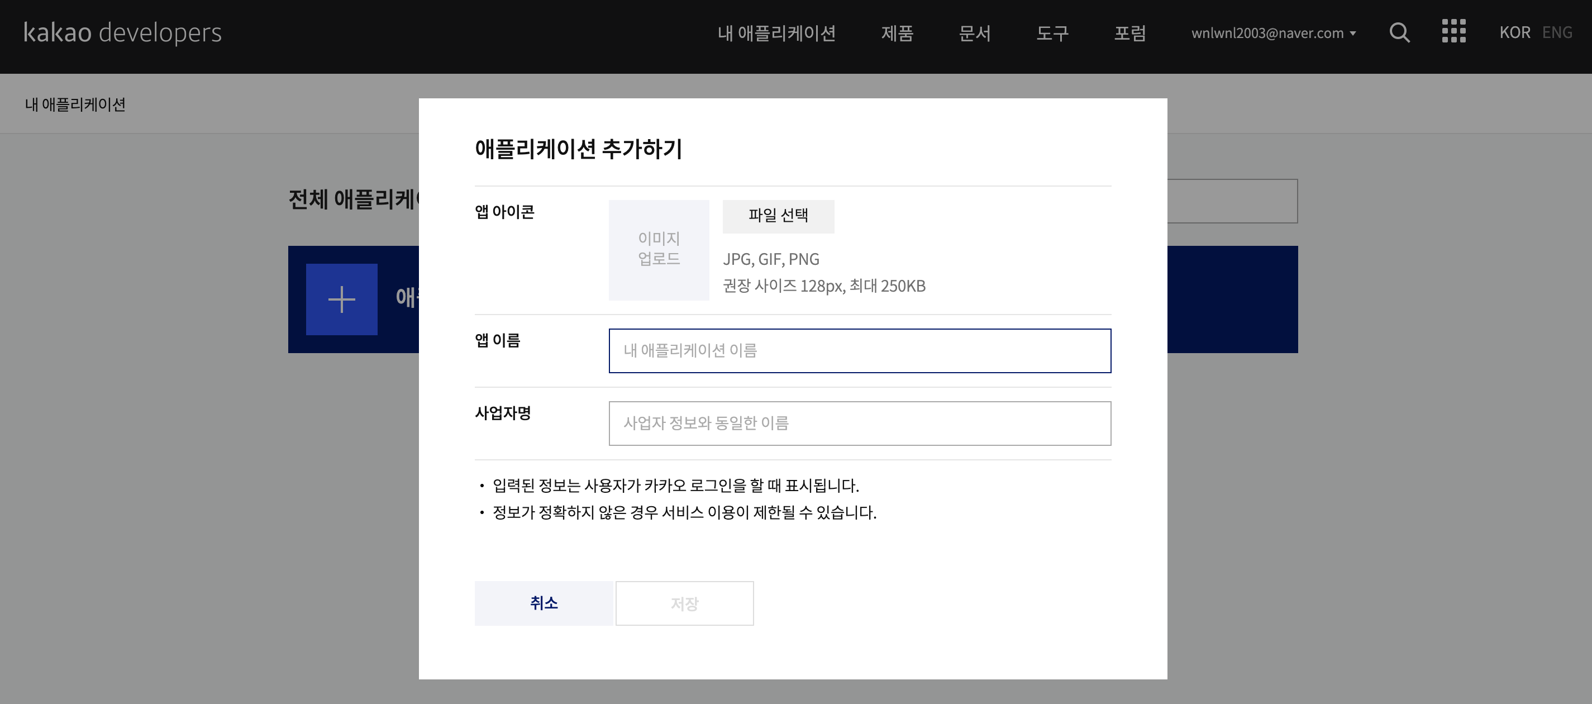
Task: Click the 앱 아이콘 label
Action: (x=504, y=212)
